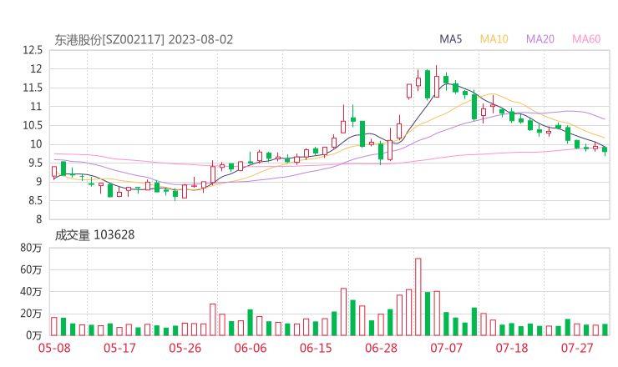Click the first red volume bar at 05-08
This screenshot has height=367, width=618.
[54, 326]
